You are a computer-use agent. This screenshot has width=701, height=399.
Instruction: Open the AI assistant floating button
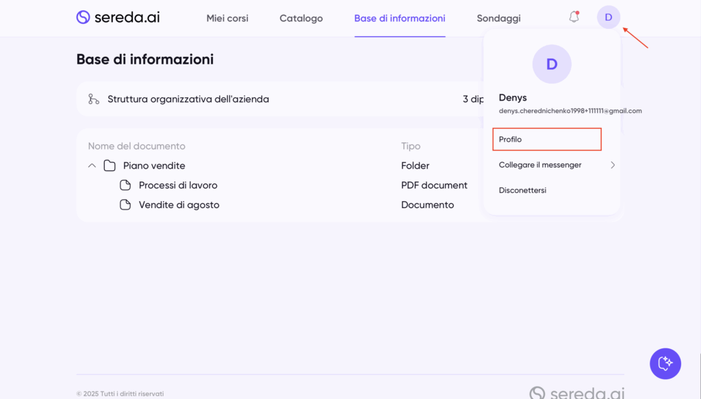point(665,363)
